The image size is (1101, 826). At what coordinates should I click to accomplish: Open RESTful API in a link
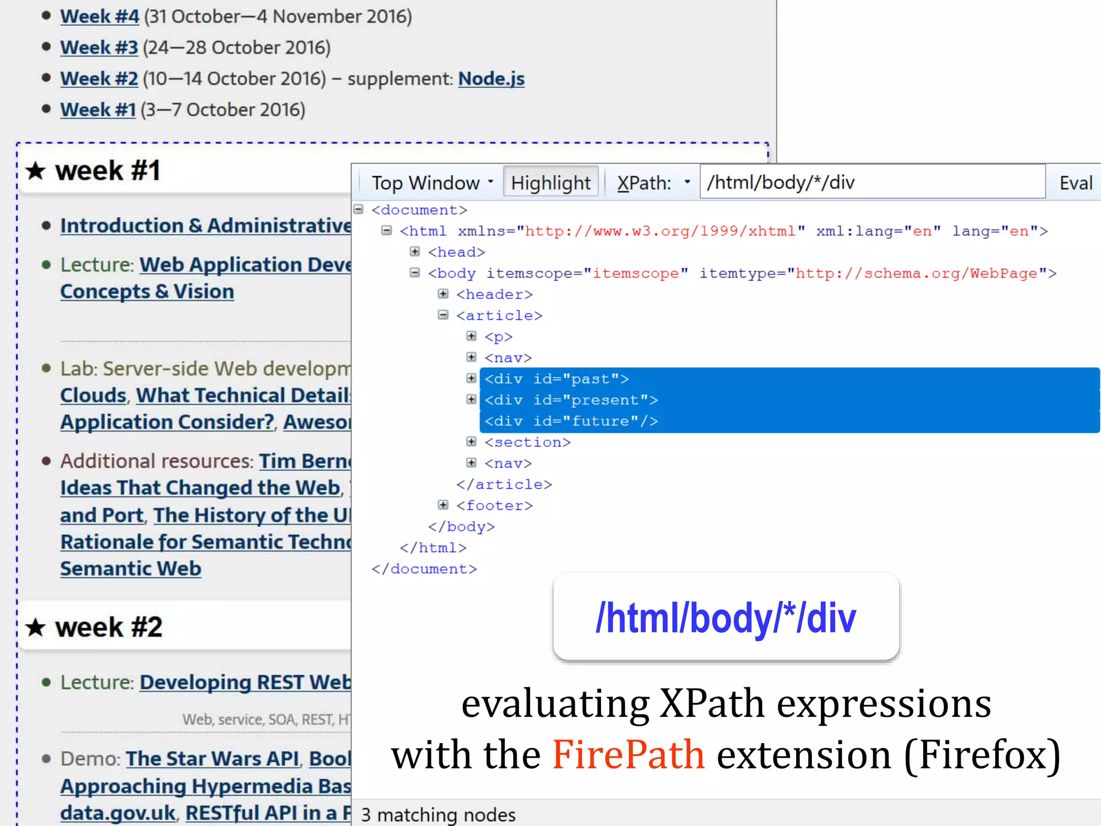(x=268, y=813)
